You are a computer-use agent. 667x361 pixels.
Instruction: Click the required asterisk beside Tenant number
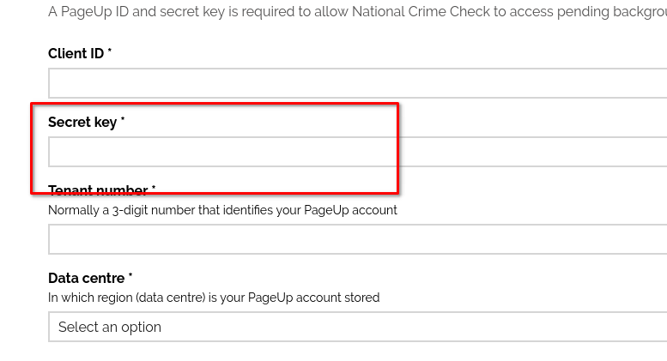coord(154,189)
